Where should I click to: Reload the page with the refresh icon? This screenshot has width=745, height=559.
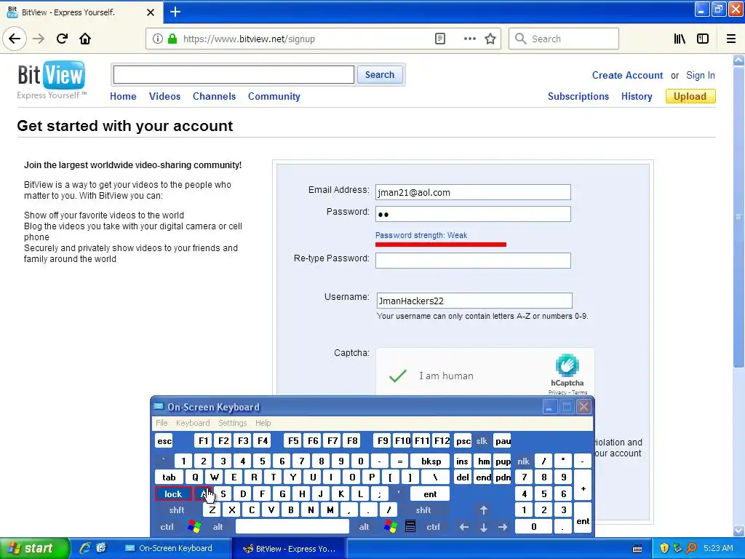pyautogui.click(x=62, y=39)
